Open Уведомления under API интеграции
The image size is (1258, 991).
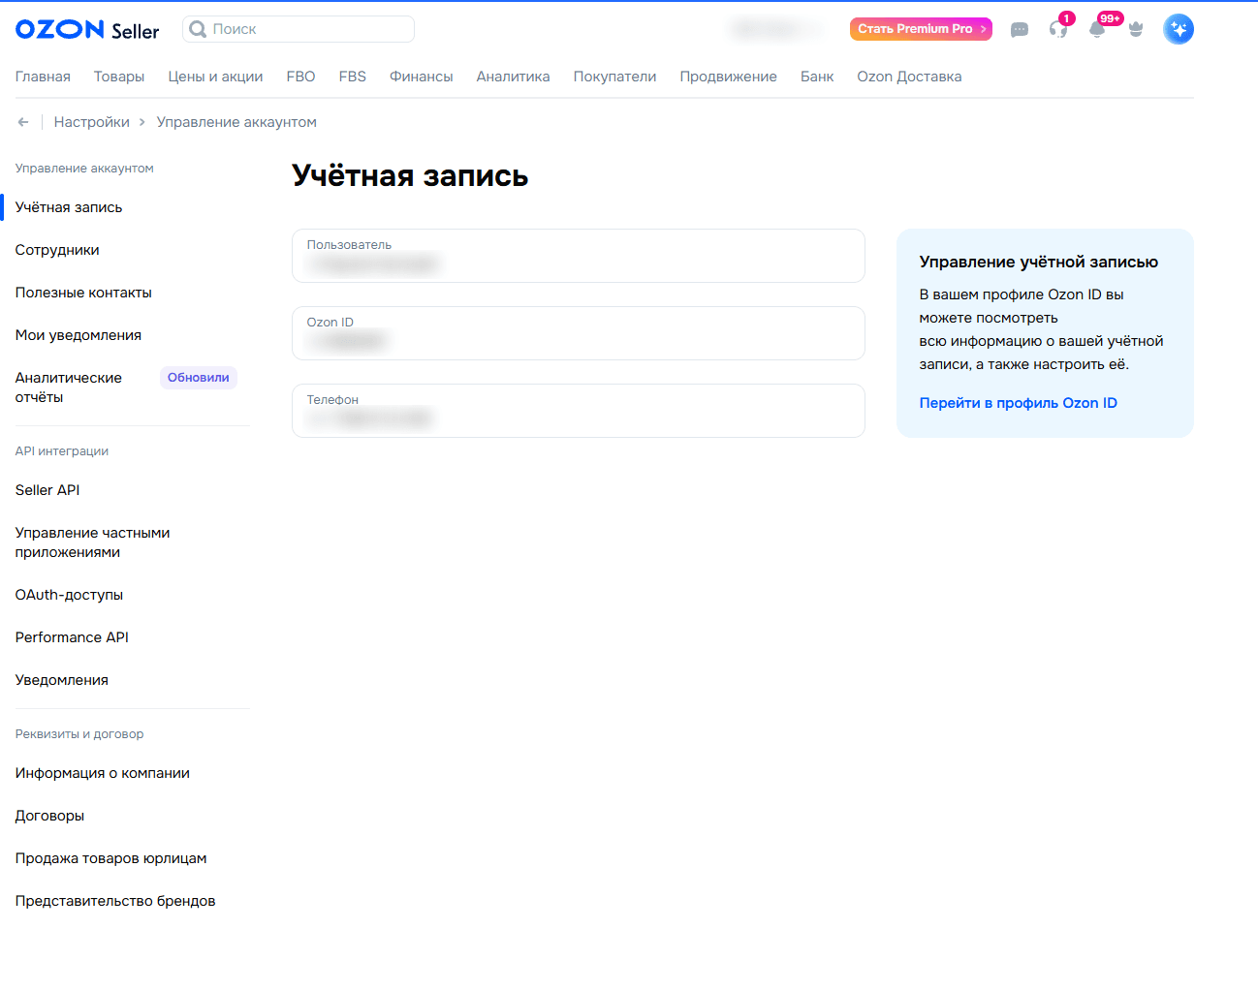(62, 680)
